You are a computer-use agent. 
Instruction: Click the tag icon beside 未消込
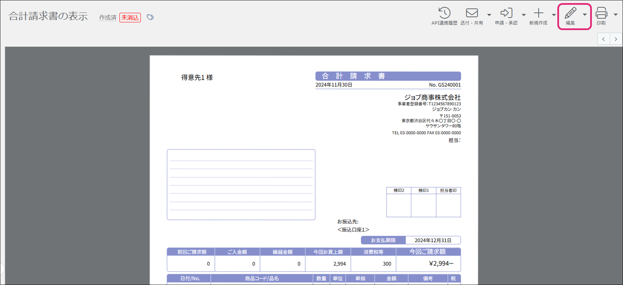[x=150, y=17]
